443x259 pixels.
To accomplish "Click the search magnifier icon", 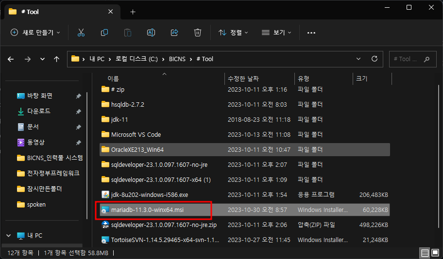I will coord(426,59).
